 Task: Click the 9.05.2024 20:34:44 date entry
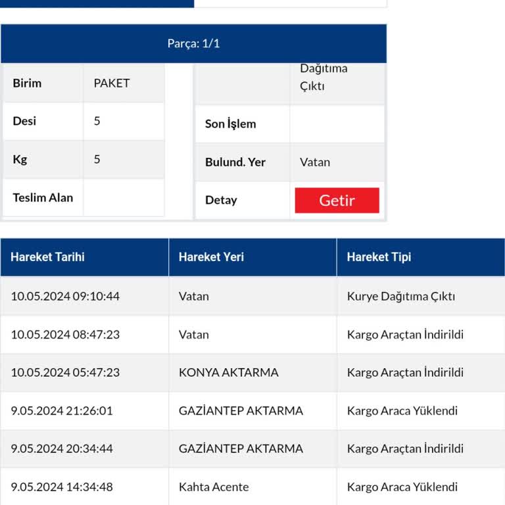[62, 448]
